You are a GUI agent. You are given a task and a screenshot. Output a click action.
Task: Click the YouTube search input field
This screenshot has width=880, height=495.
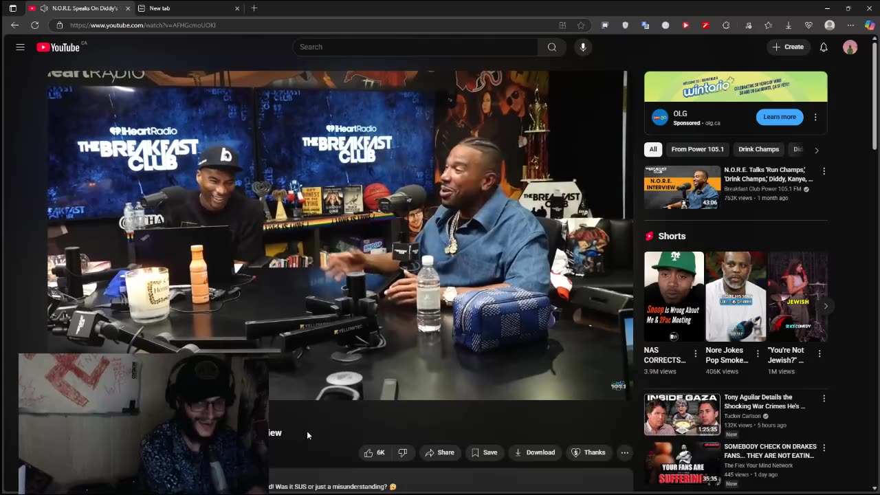(415, 47)
